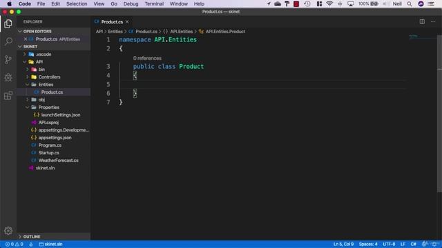Open macOS Notification Center icon
442x248 pixels.
pyautogui.click(x=431, y=3)
